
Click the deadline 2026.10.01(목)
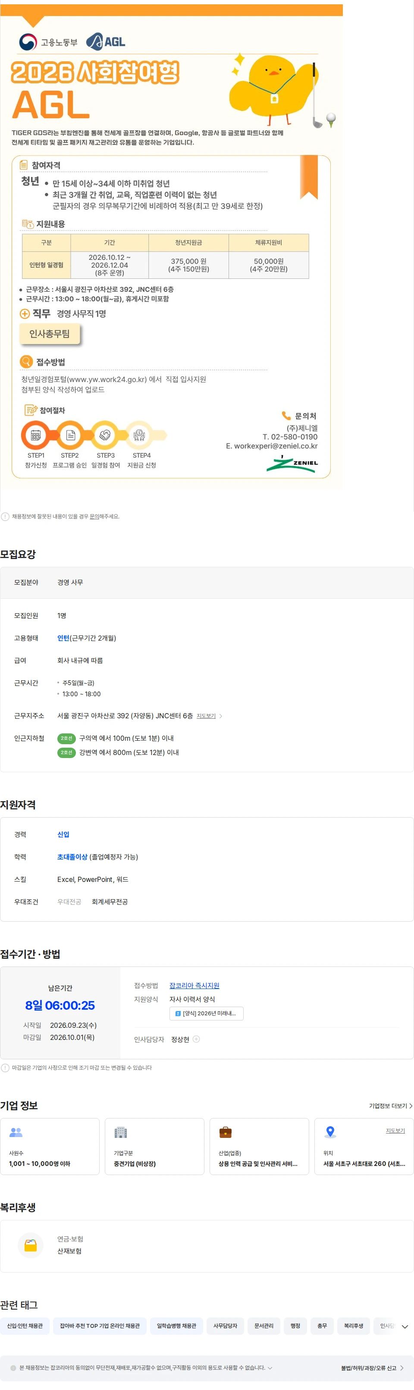[x=72, y=1037]
